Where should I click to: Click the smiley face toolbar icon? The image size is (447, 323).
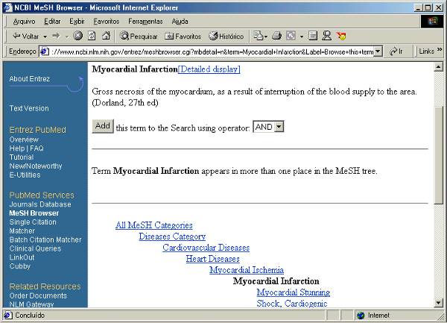[x=341, y=36]
